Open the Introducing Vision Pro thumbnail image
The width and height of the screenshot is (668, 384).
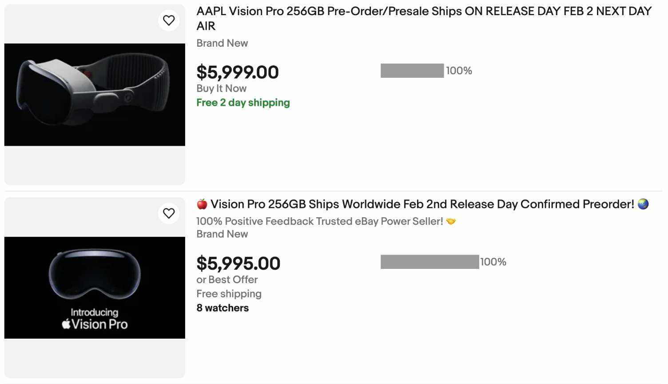[x=95, y=288]
